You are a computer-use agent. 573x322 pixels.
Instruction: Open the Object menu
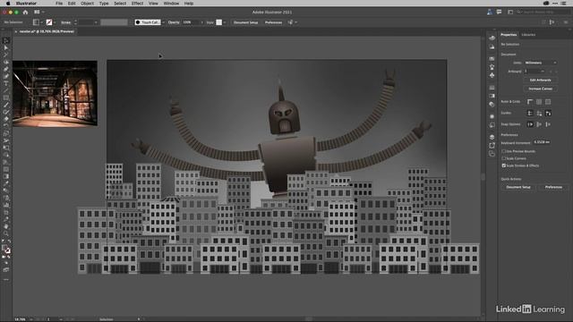[x=87, y=4]
